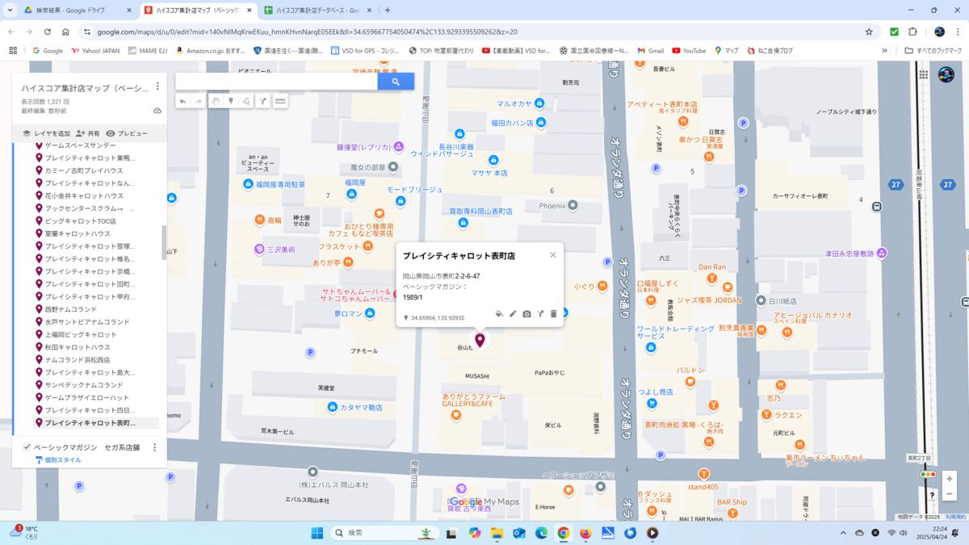Click レイヤを追加 add layer button
969x545 pixels.
(46, 133)
